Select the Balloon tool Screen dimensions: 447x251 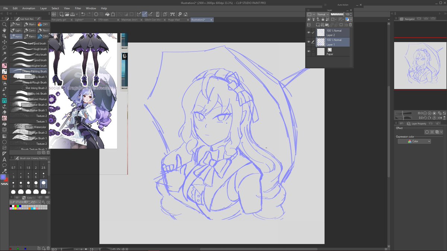4,165
